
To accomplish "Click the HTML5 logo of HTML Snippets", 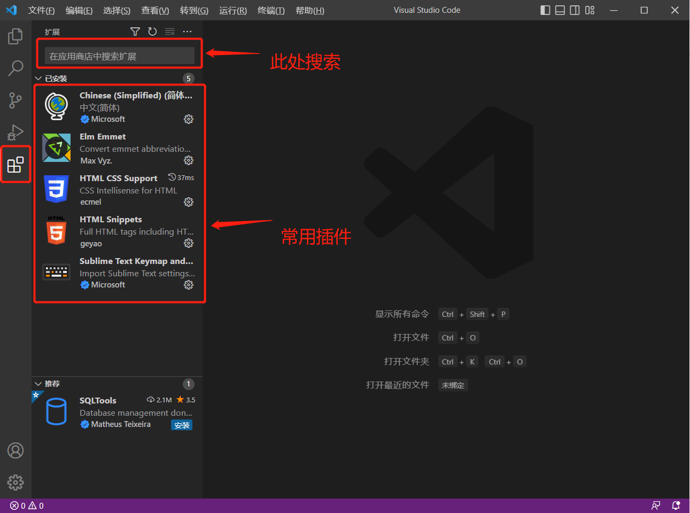I will [x=56, y=230].
